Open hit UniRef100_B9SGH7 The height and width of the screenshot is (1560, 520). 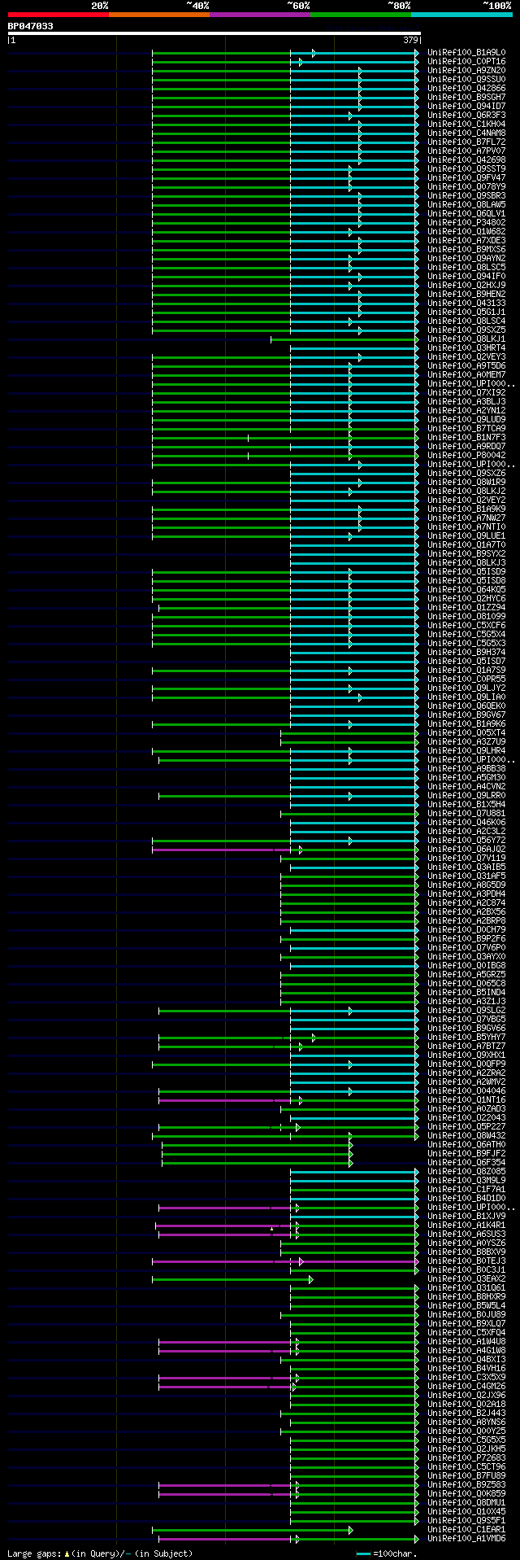point(466,97)
